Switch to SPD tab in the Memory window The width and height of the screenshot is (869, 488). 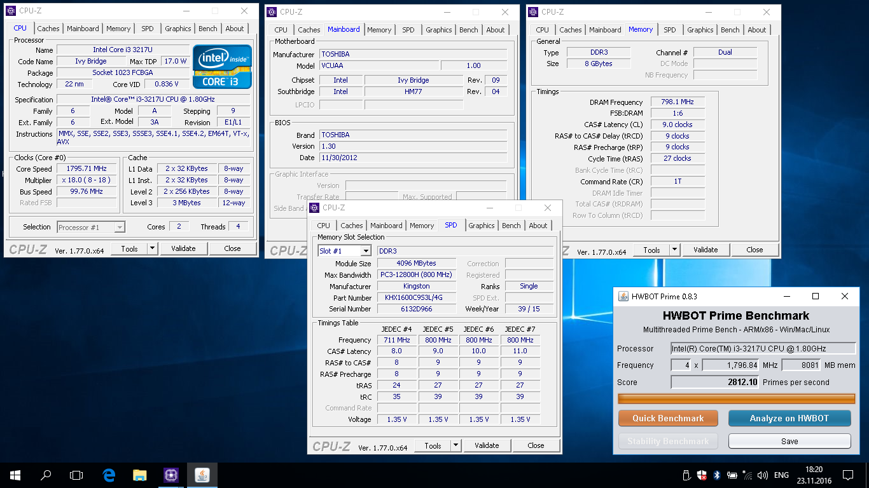coord(670,30)
